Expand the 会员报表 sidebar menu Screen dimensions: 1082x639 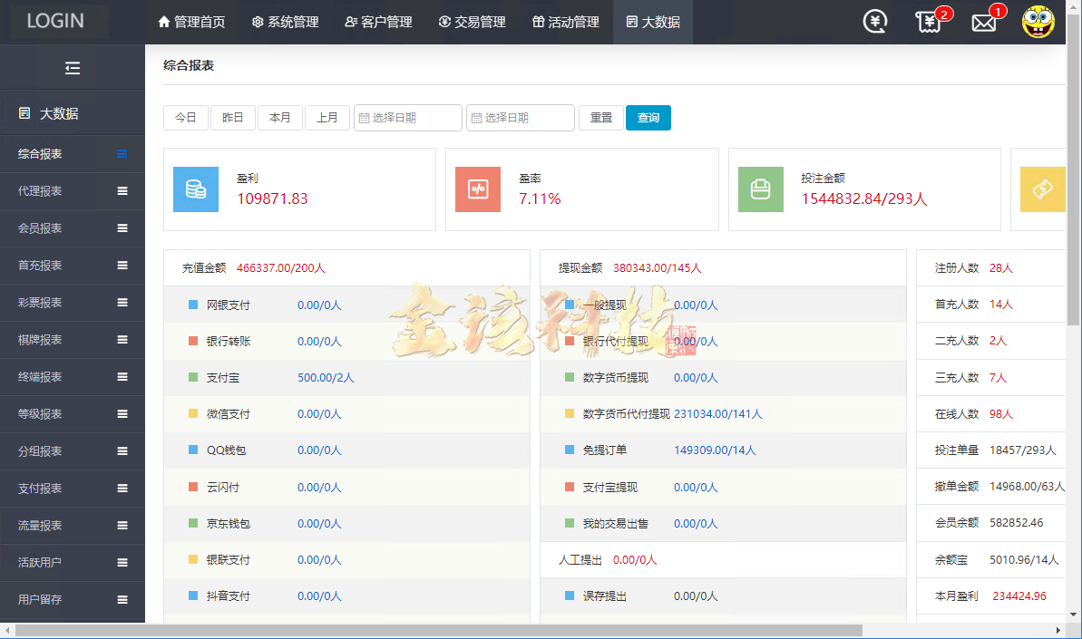coord(73,228)
